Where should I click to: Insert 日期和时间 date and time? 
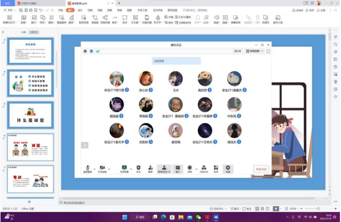coord(183,22)
